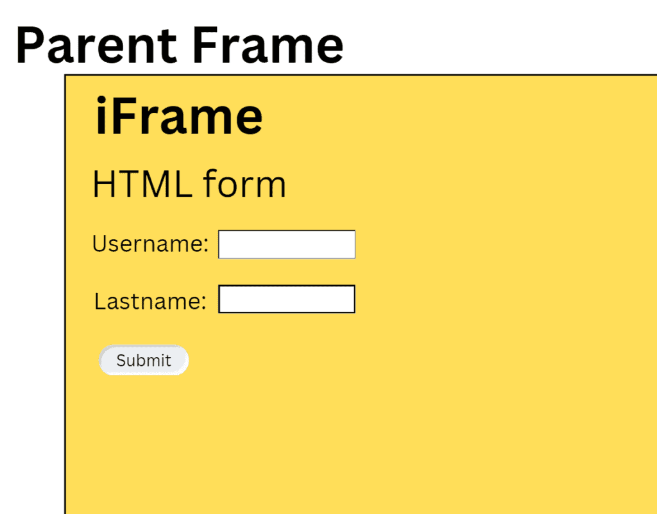Viewport: 657px width, 514px height.
Task: Click the iframe's black left border line
Action: coord(65,288)
